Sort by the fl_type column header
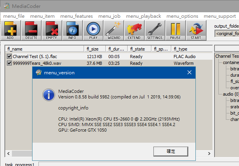 click(x=192, y=49)
